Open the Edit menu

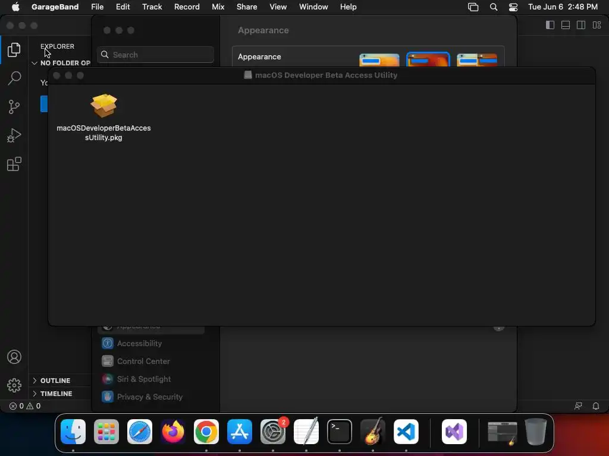[x=123, y=7]
